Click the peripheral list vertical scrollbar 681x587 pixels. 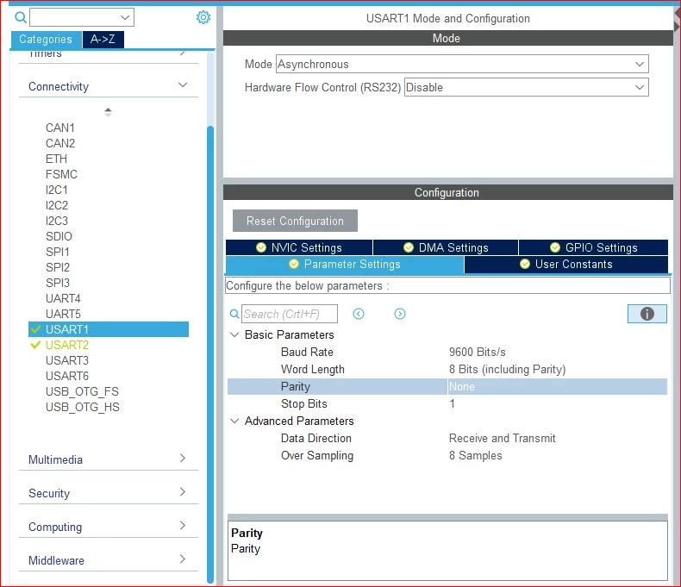point(210,354)
